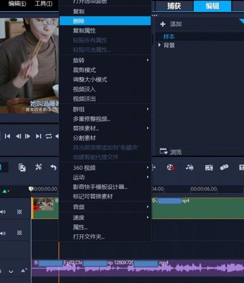
Task: Click the undo arrow in timeline toolbar
Action: click(x=53, y=168)
